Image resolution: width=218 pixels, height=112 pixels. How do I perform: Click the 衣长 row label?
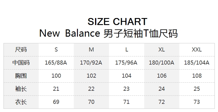[x=21, y=102]
